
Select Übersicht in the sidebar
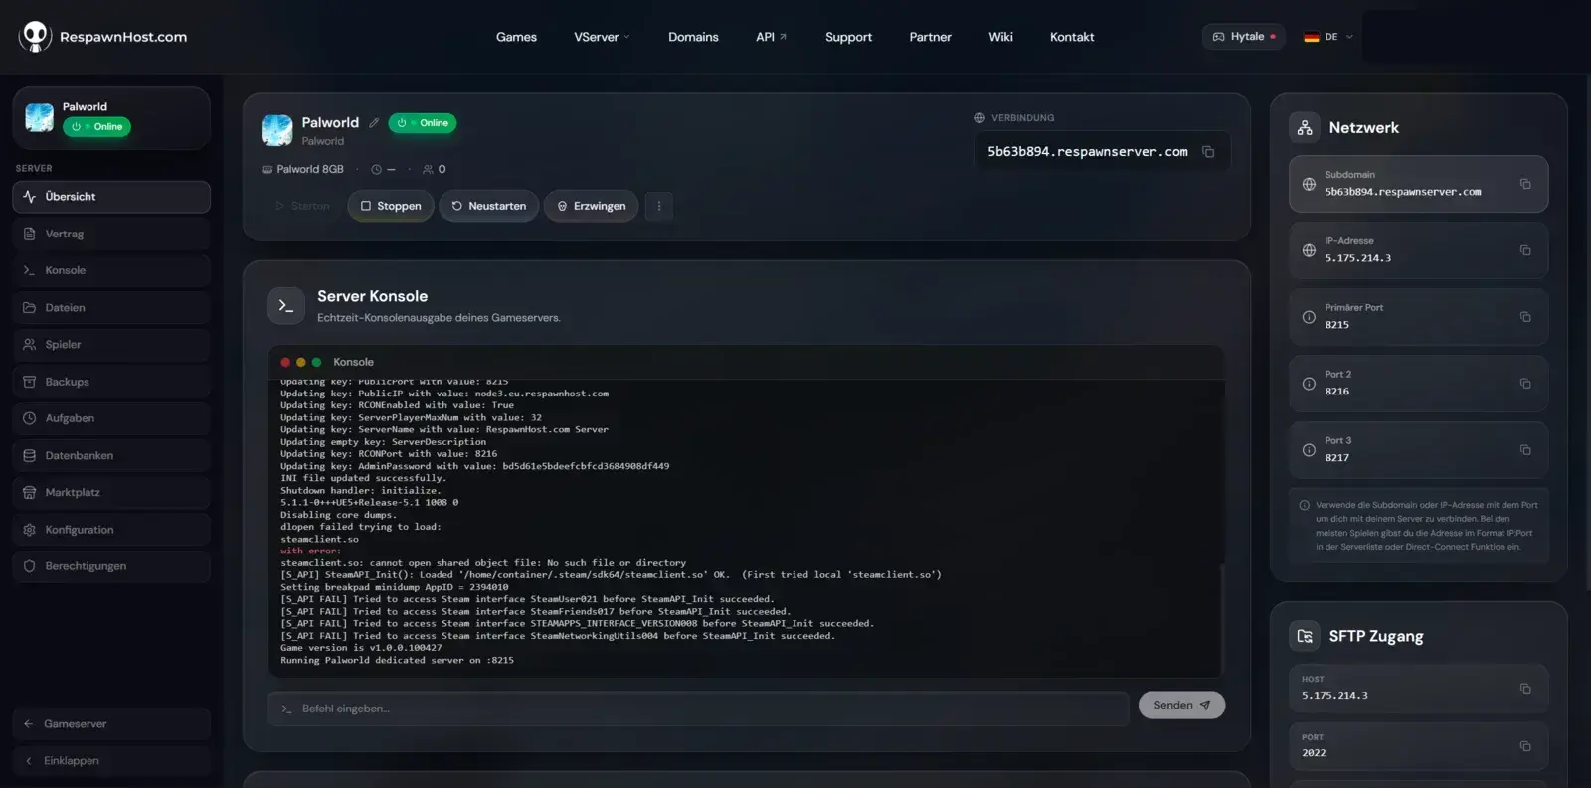(111, 197)
